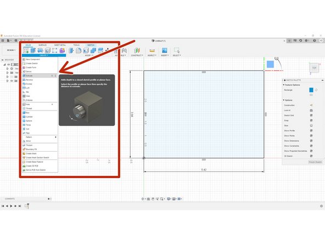
Task: Jump to the timeline start
Action: (3, 206)
